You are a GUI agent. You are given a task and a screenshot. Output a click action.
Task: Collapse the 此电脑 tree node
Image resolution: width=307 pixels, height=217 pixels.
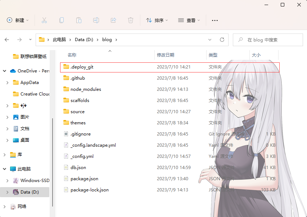[x=5, y=169]
